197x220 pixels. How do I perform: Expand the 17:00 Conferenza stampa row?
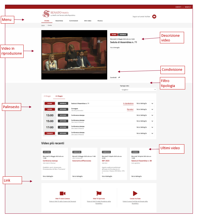click(x=152, y=127)
